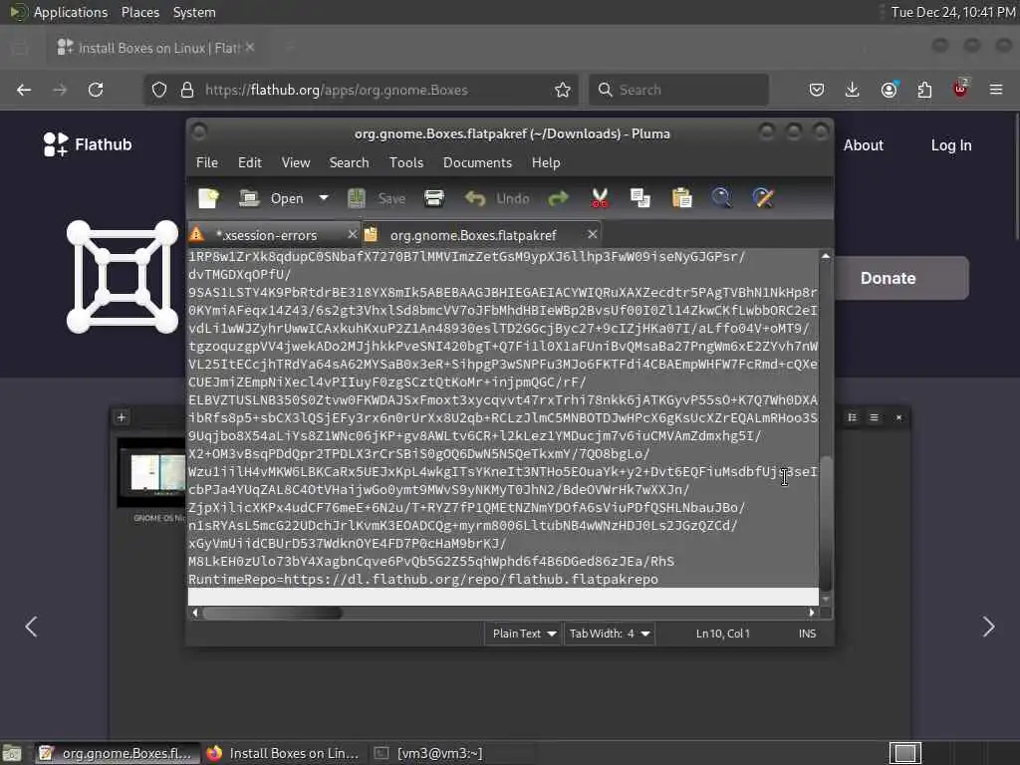This screenshot has height=765, width=1020.
Task: Click the tracking protection shield icon
Action: click(159, 90)
